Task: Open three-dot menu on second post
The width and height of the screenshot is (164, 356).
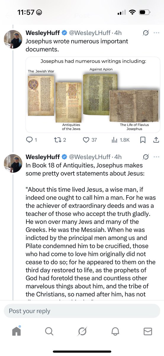Action: point(156,157)
